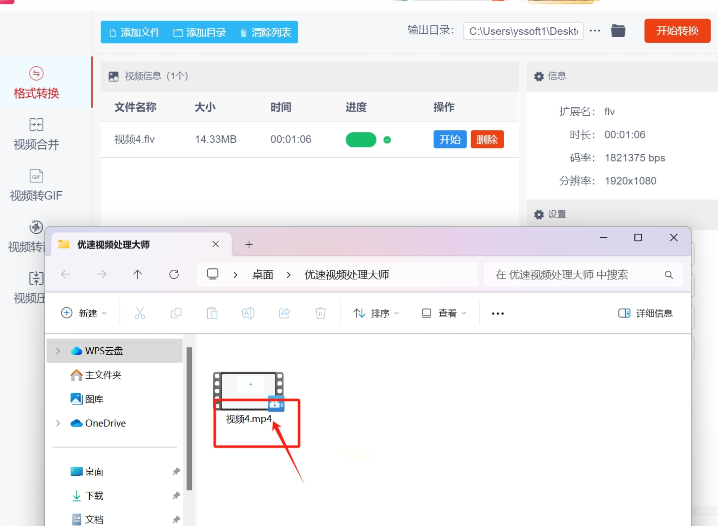Go up one folder level arrow
The width and height of the screenshot is (718, 526).
(138, 274)
